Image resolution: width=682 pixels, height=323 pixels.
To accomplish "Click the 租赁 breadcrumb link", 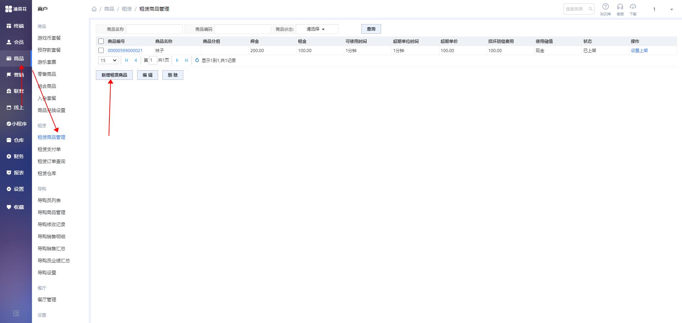I will pyautogui.click(x=127, y=9).
